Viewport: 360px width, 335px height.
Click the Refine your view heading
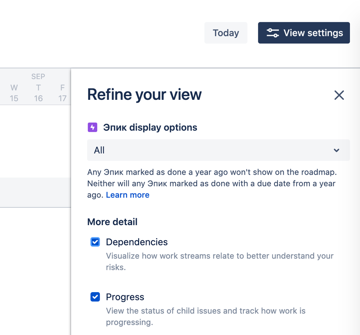[x=144, y=95]
